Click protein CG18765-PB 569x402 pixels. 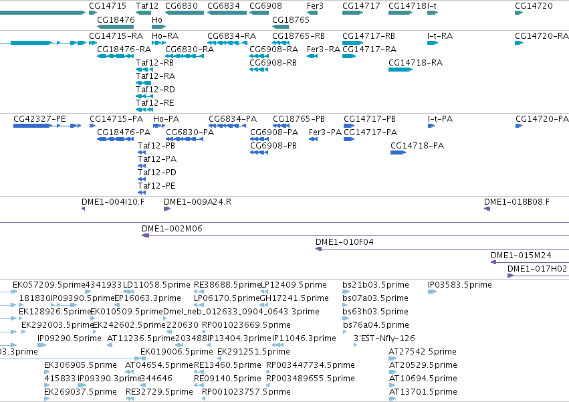[x=299, y=119]
